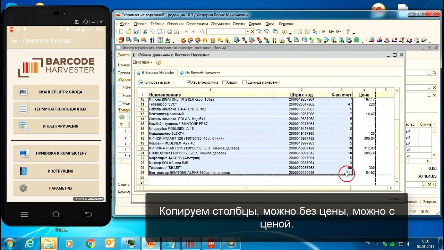Click the Open file toolbar icon
The width and height of the screenshot is (444, 250).
point(129,32)
